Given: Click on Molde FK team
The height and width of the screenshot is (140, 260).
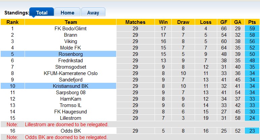Looking at the screenshot, I should coord(70,48).
